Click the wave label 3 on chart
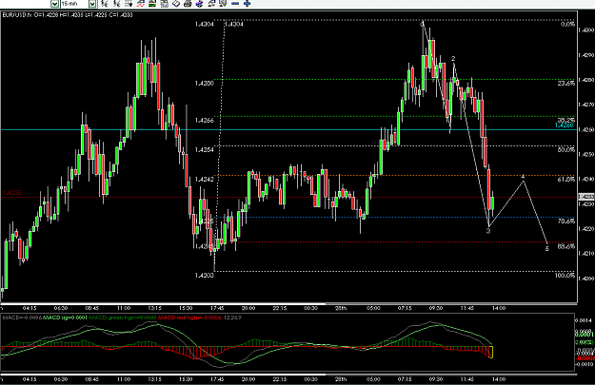The height and width of the screenshot is (385, 595). [488, 231]
